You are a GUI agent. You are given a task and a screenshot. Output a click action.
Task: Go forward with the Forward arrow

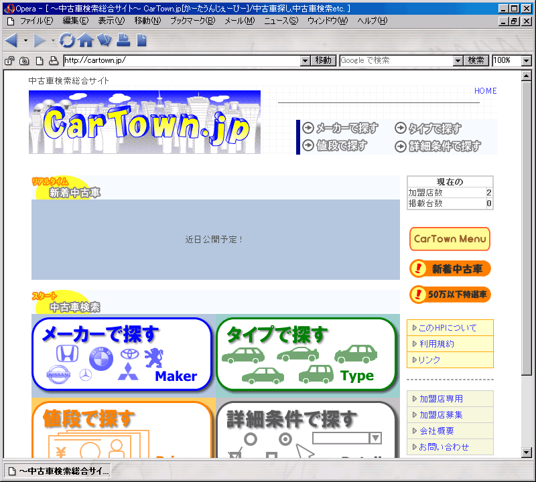[40, 40]
